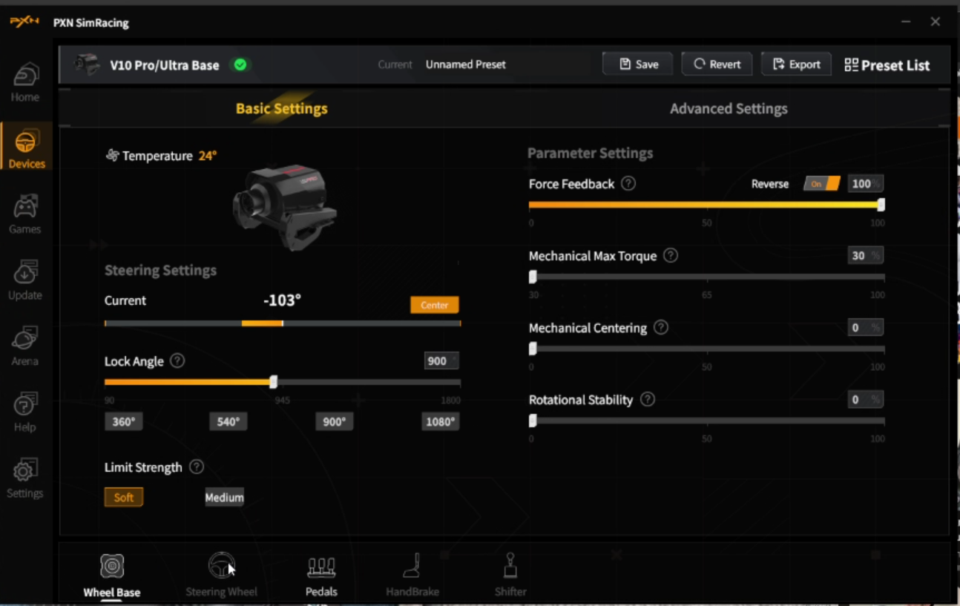Select the Pedals device tab
The width and height of the screenshot is (960, 606).
[x=321, y=575]
